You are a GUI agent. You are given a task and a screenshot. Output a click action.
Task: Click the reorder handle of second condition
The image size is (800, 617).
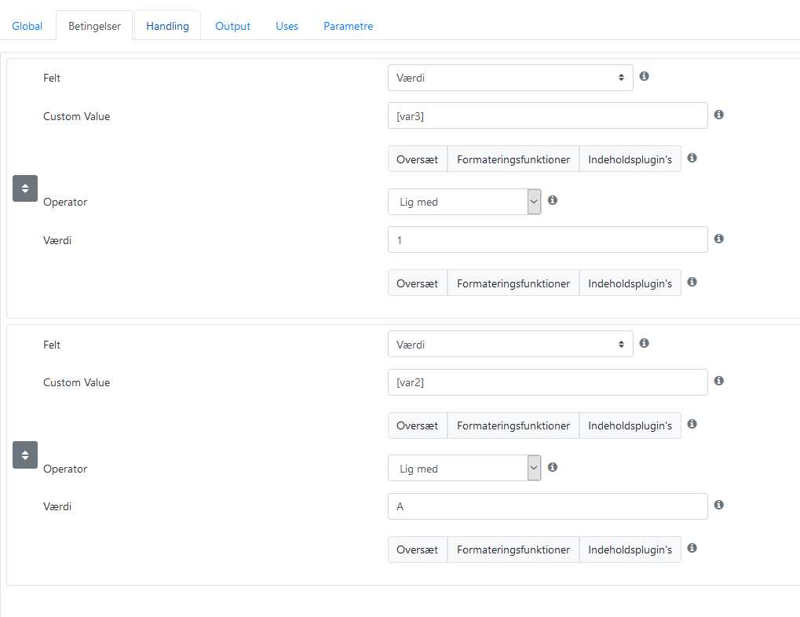[25, 455]
